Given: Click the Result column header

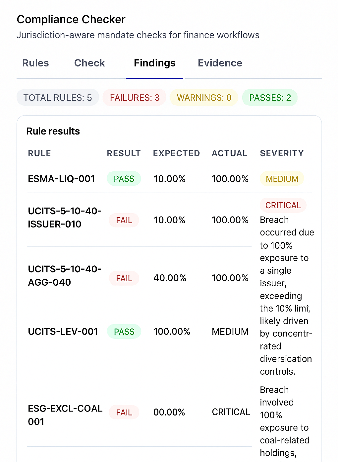Looking at the screenshot, I should coord(124,153).
